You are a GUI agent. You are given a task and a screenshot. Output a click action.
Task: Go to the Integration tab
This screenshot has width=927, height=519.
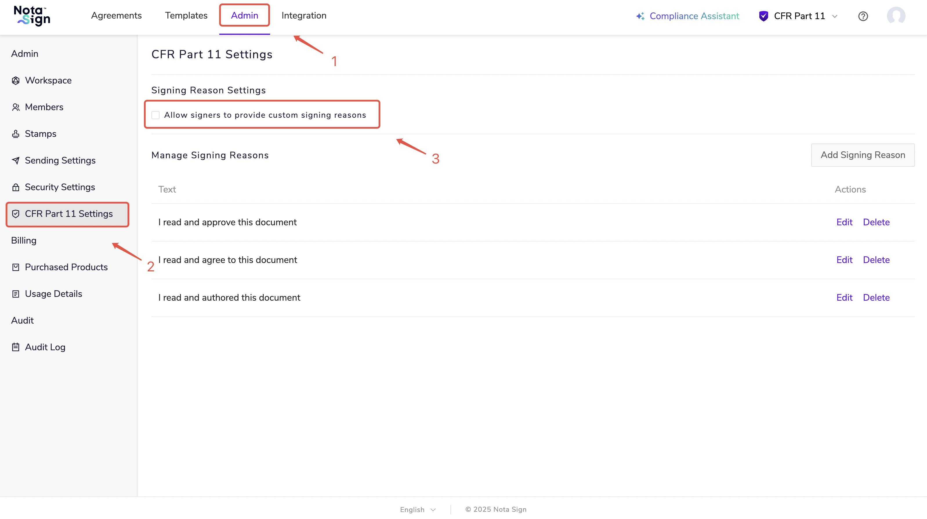[304, 15]
